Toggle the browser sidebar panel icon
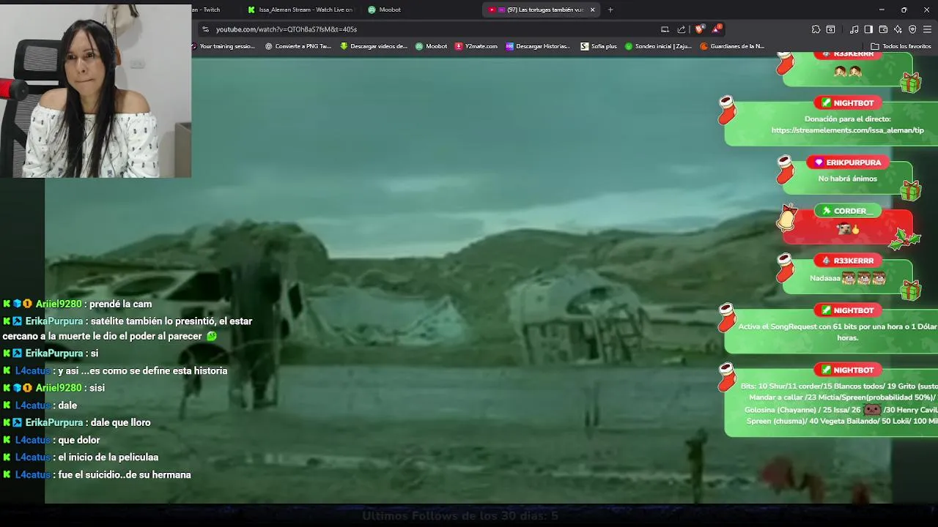Viewport: 938px width, 527px height. [x=868, y=29]
